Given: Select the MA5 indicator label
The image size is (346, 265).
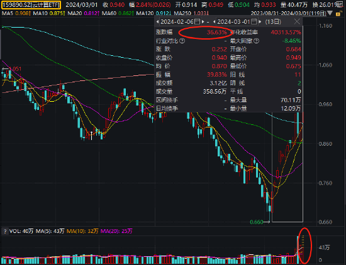Looking at the screenshot, I should tap(8, 13).
